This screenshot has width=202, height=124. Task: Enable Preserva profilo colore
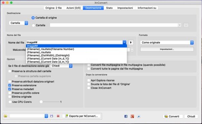[10, 93]
